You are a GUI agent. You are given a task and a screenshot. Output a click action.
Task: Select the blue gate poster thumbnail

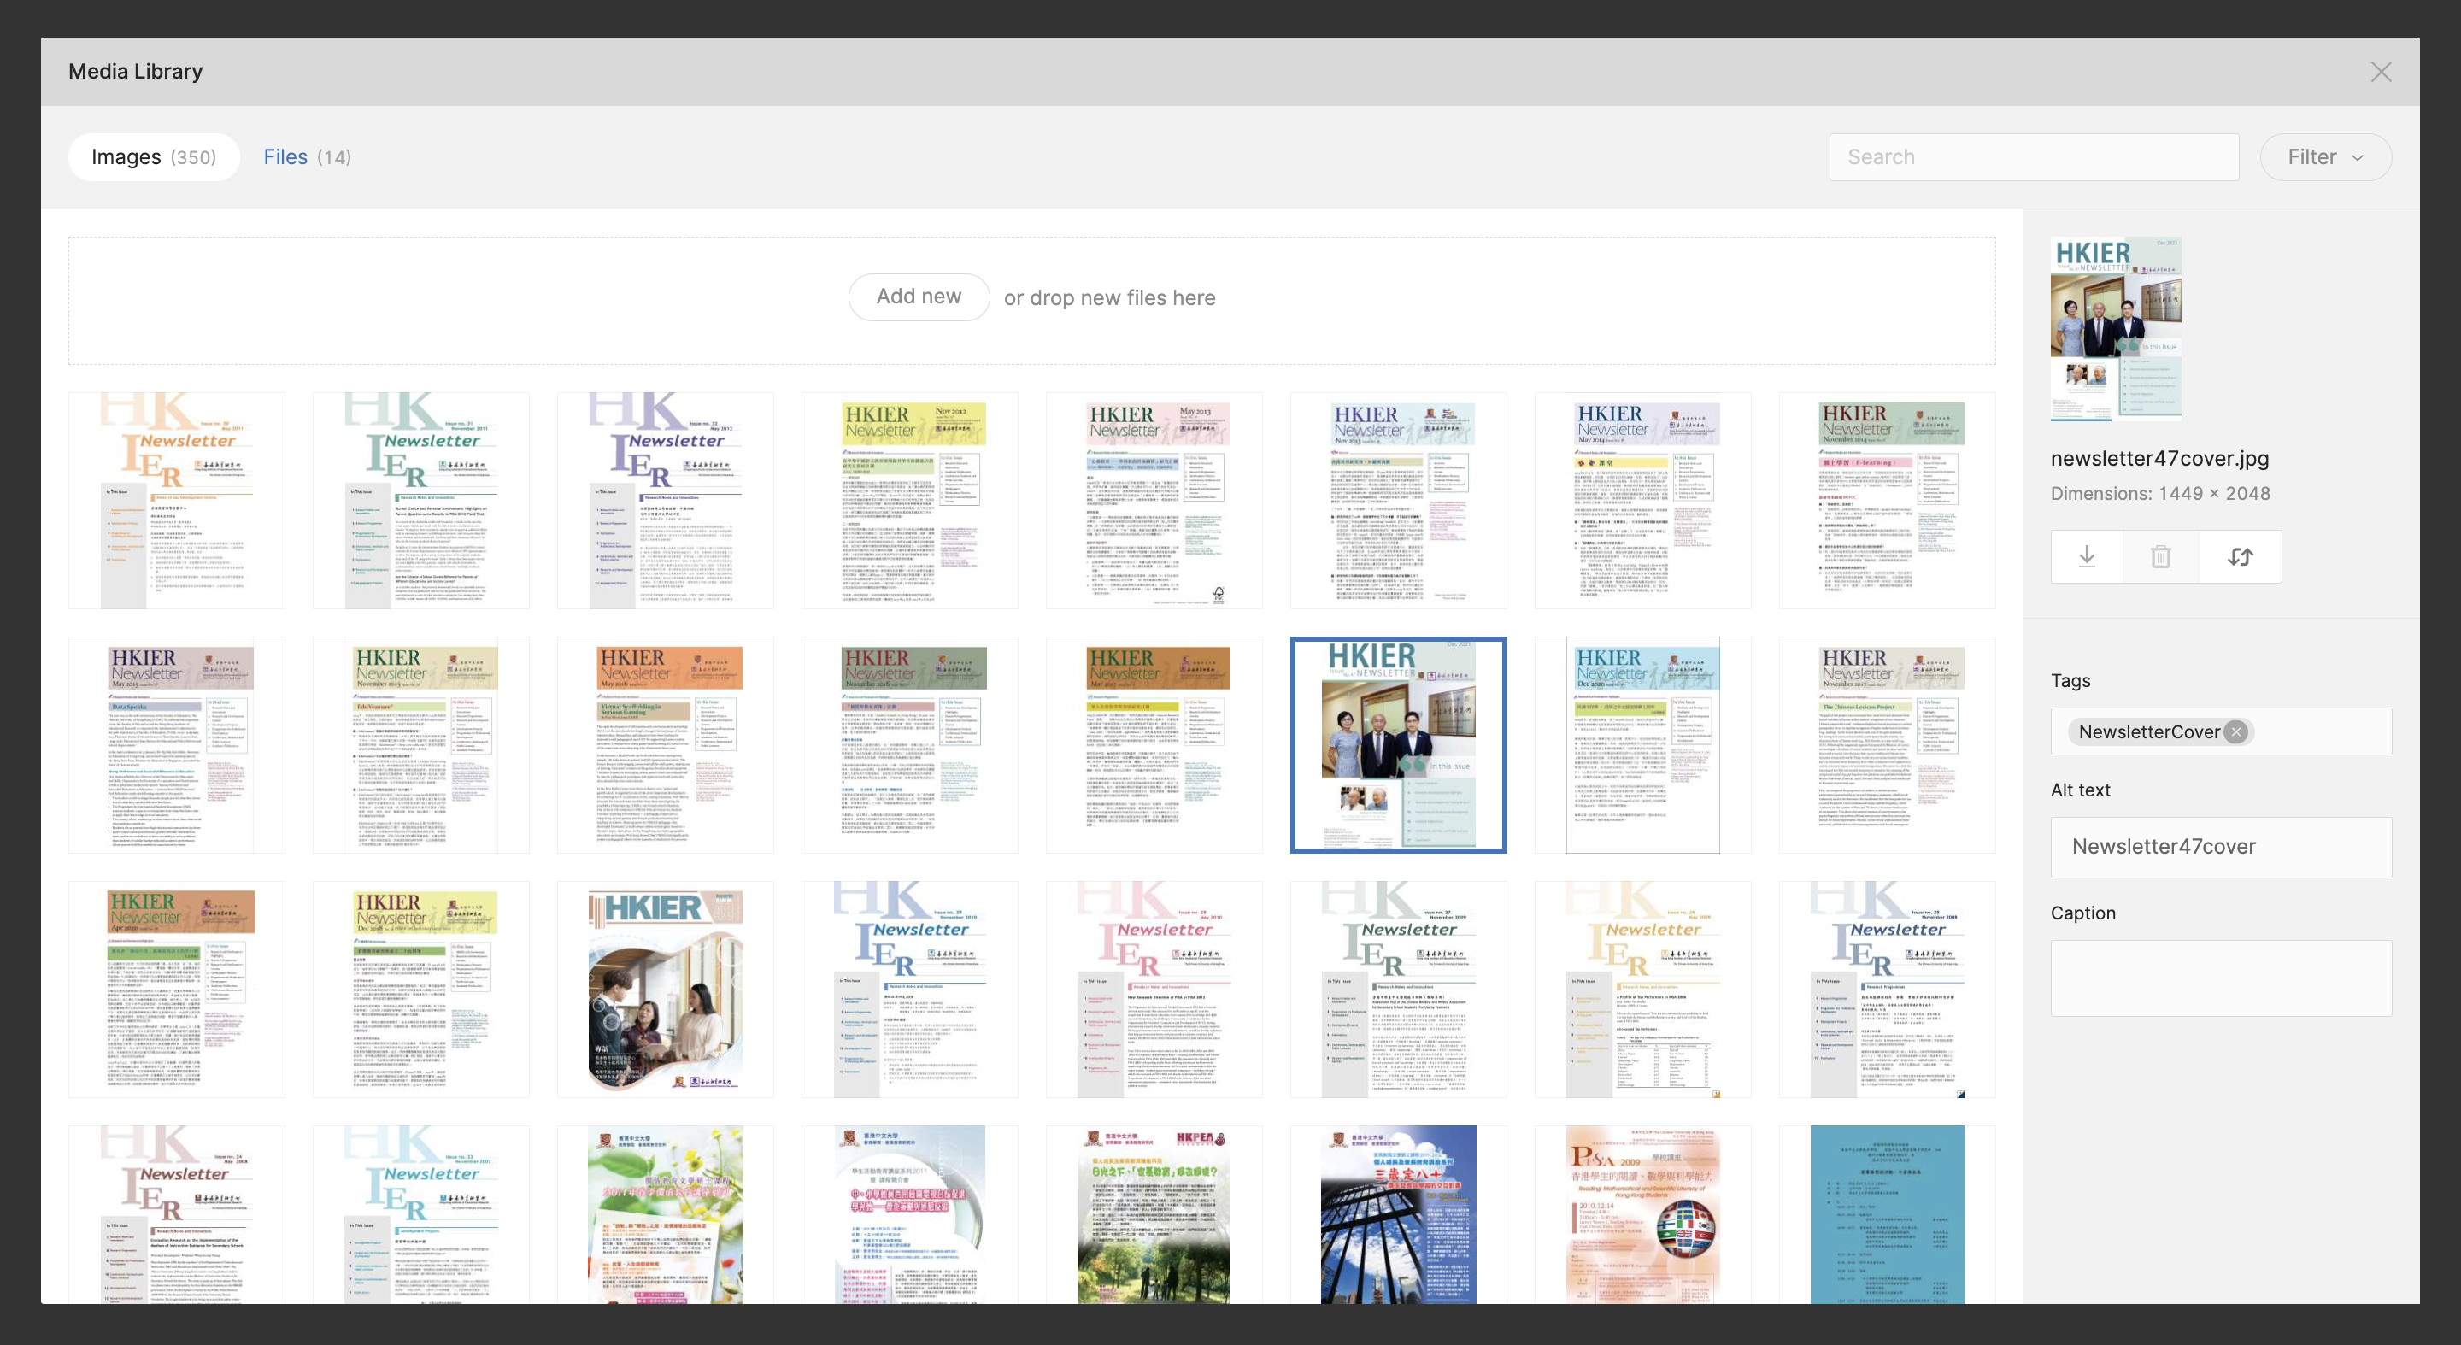(1398, 1214)
